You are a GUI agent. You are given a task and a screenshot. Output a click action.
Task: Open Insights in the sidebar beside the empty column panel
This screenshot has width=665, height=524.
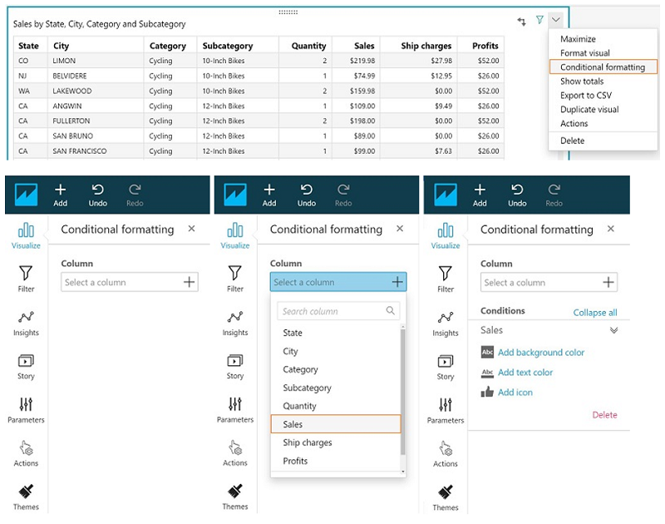point(26,324)
